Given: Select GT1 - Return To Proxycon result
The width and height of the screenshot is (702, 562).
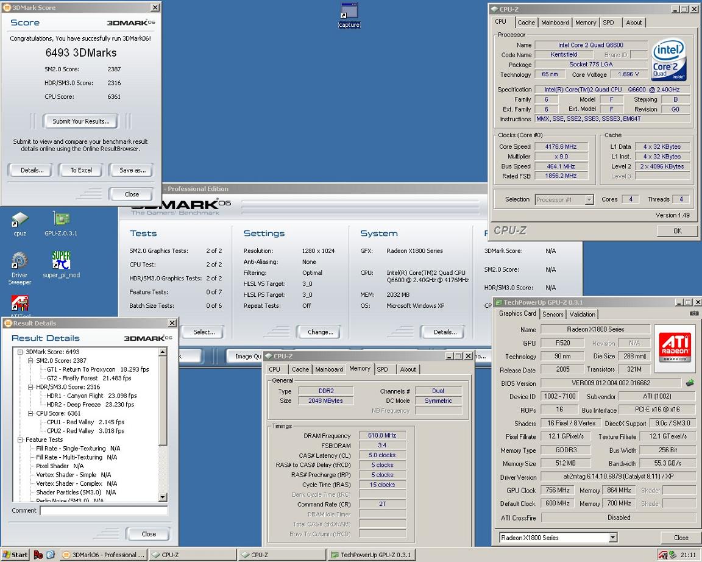Looking at the screenshot, I should point(97,369).
